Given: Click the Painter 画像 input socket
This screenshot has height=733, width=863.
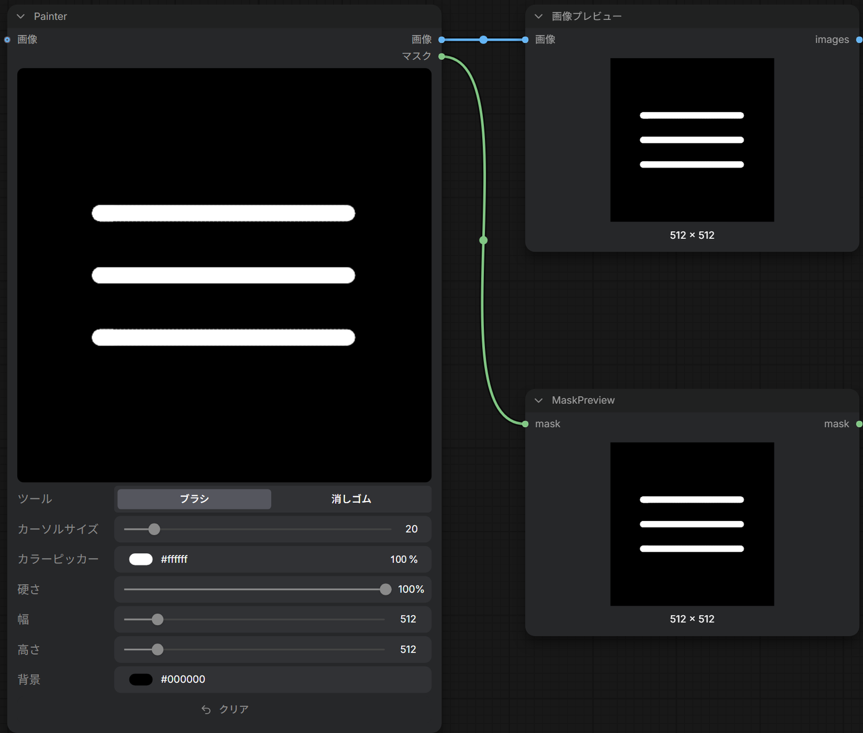Looking at the screenshot, I should click(x=7, y=40).
